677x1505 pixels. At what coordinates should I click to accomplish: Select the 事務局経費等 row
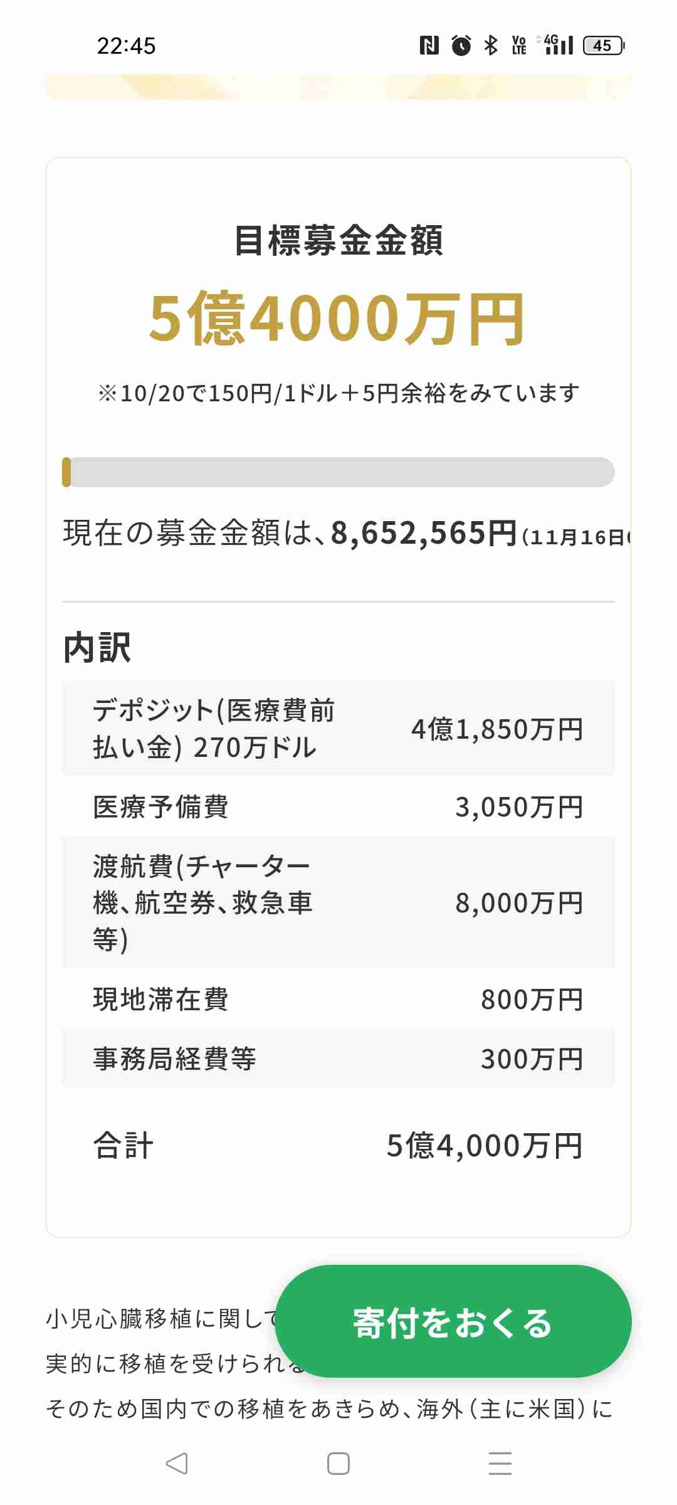coord(338,1059)
